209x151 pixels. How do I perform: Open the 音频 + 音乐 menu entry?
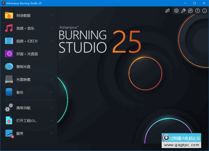[x=25, y=28]
